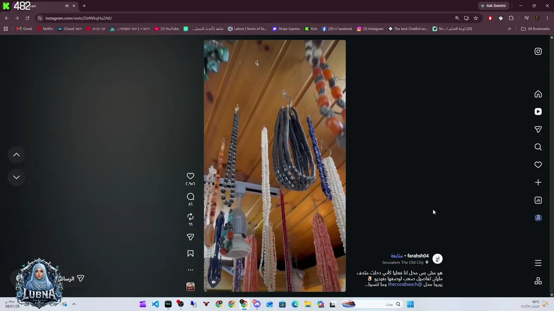Show hidden system tray icons
This screenshot has width=554, height=311.
point(74,304)
